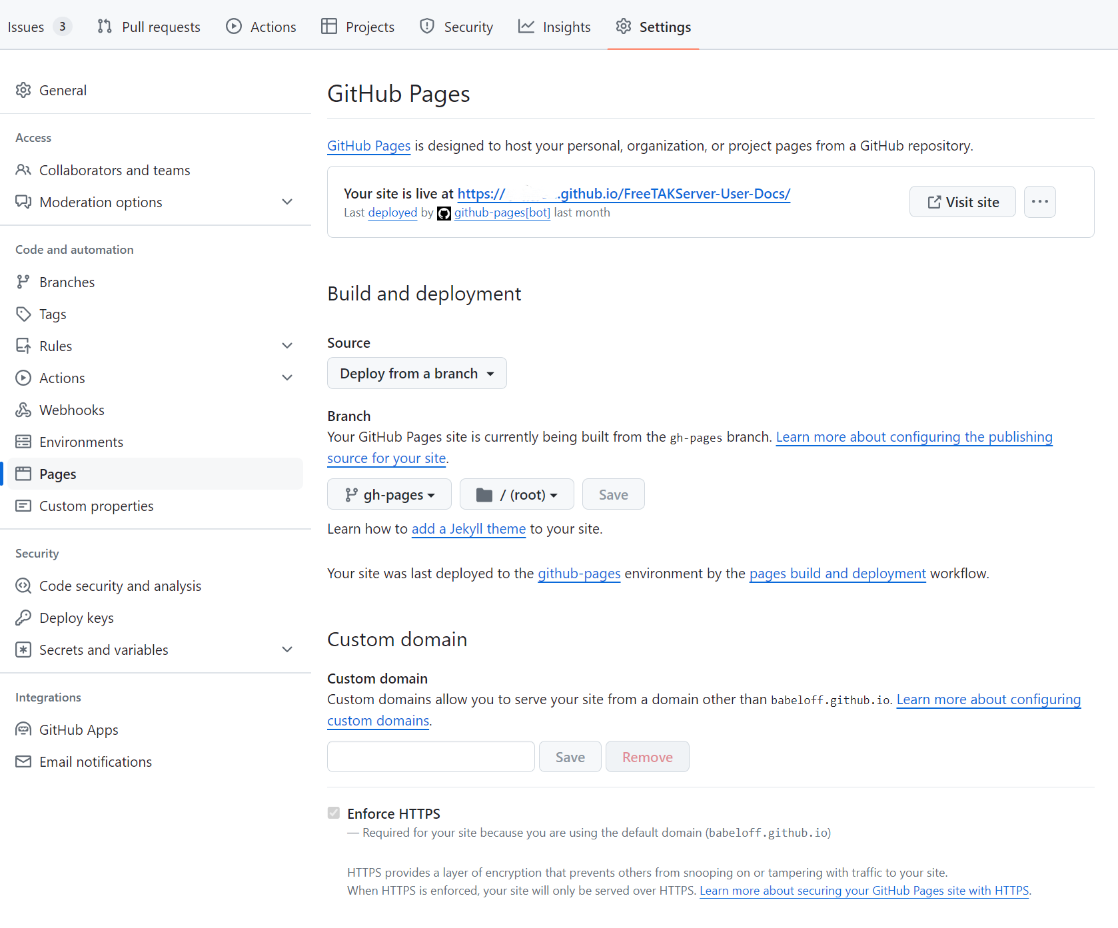The image size is (1118, 928).
Task: Go to the Projects tab
Action: (358, 27)
